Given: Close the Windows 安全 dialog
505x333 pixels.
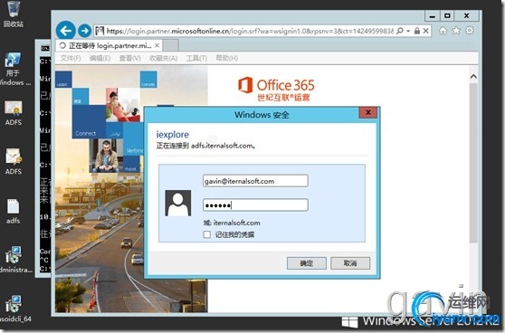Looking at the screenshot, I should 367,112.
